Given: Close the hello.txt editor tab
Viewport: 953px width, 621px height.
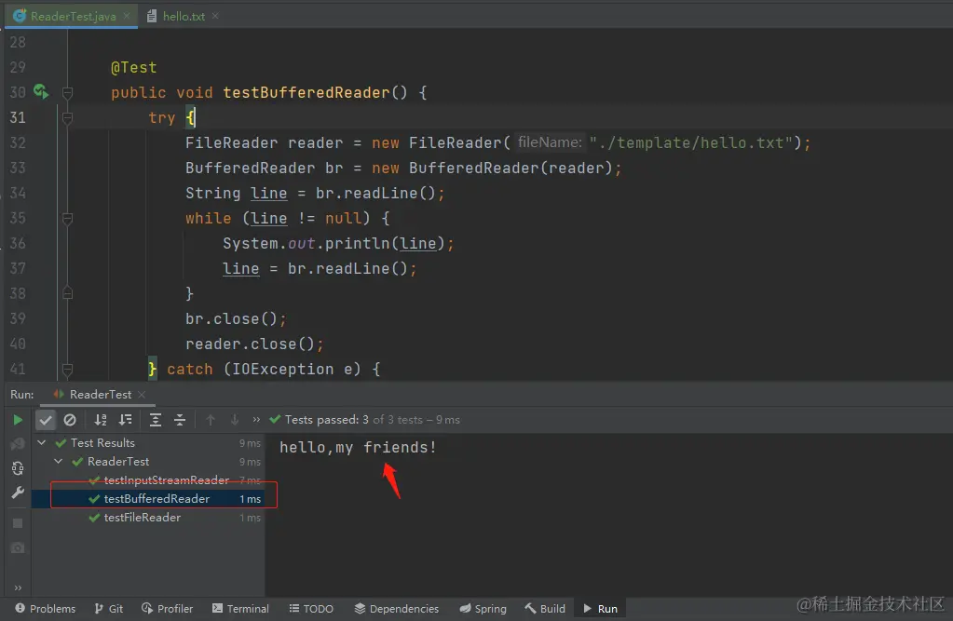Looking at the screenshot, I should tap(215, 16).
